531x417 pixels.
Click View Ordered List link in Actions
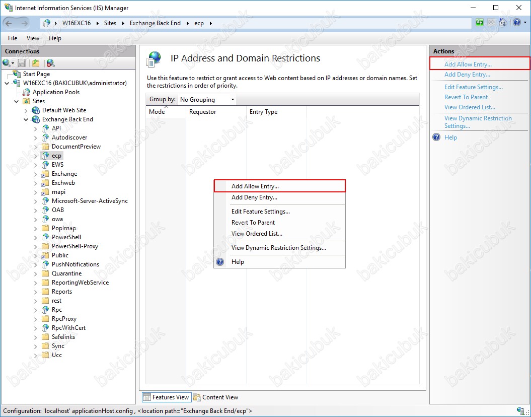(x=470, y=107)
